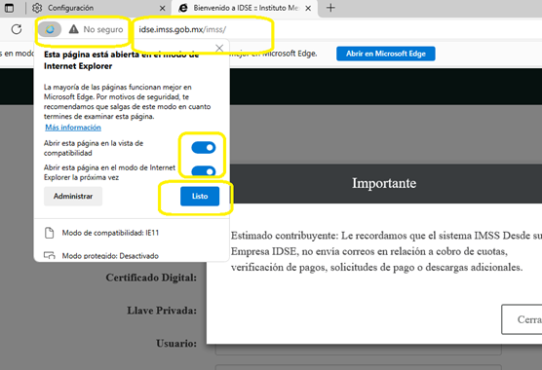This screenshot has width=542, height=370.
Task: Click the Administrar button
Action: point(73,196)
